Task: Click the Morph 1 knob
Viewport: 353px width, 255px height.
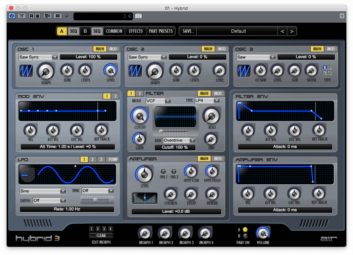Action: pyautogui.click(x=145, y=234)
